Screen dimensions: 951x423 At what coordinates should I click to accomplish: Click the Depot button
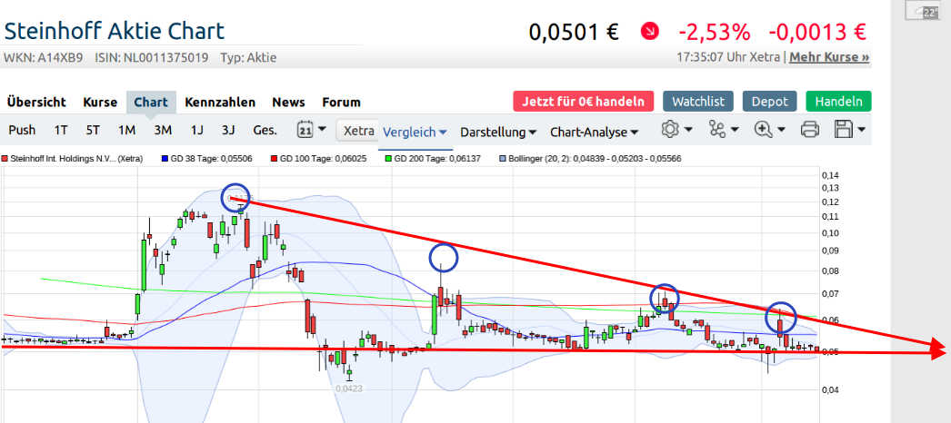click(x=770, y=101)
